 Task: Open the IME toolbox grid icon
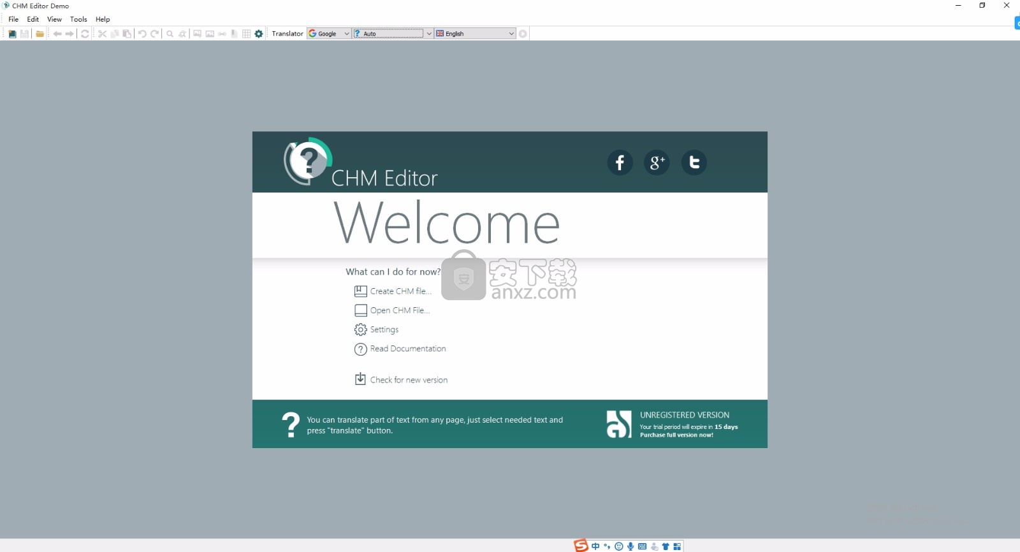(677, 546)
